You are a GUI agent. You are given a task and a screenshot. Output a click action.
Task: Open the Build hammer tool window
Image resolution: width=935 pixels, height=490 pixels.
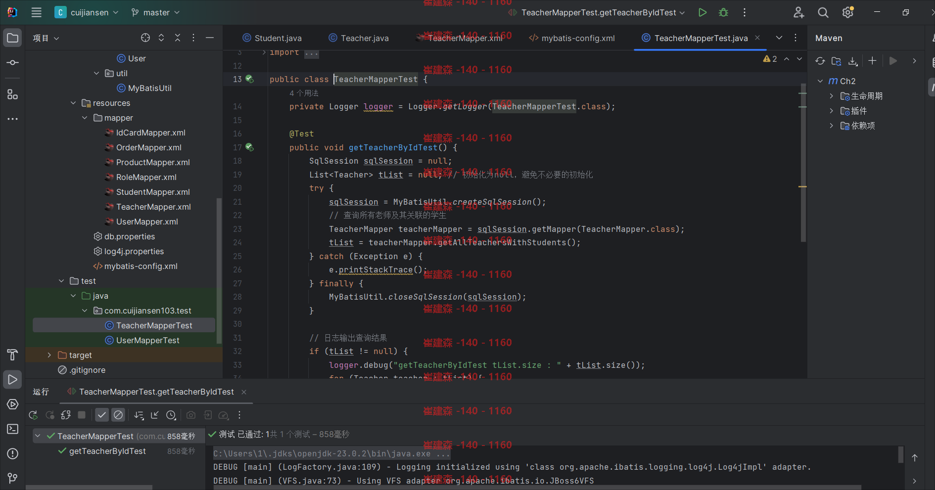pos(13,355)
